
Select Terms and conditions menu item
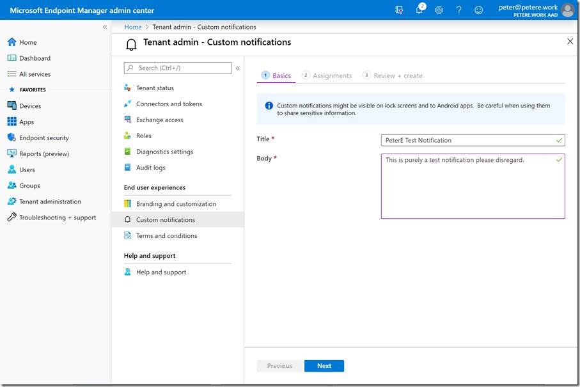point(166,236)
